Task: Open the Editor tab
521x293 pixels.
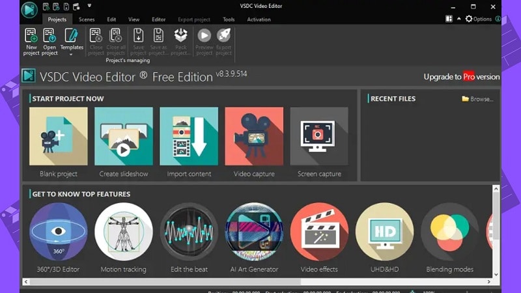Action: click(158, 20)
